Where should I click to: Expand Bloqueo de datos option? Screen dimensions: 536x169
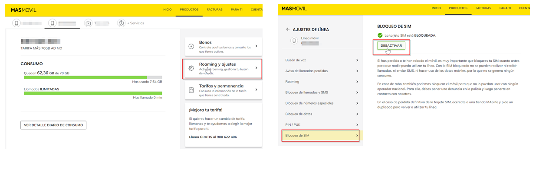coord(322,114)
